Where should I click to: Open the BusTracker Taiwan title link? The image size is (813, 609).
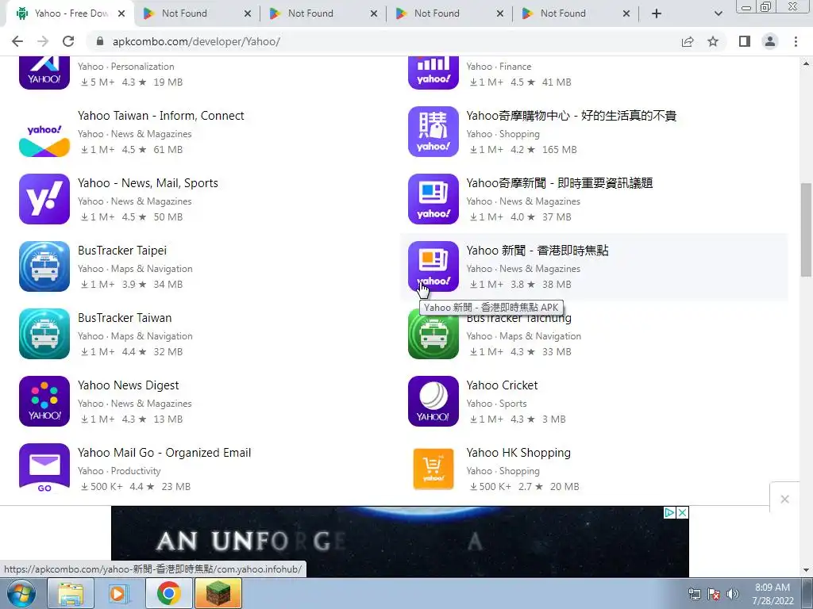coord(125,317)
